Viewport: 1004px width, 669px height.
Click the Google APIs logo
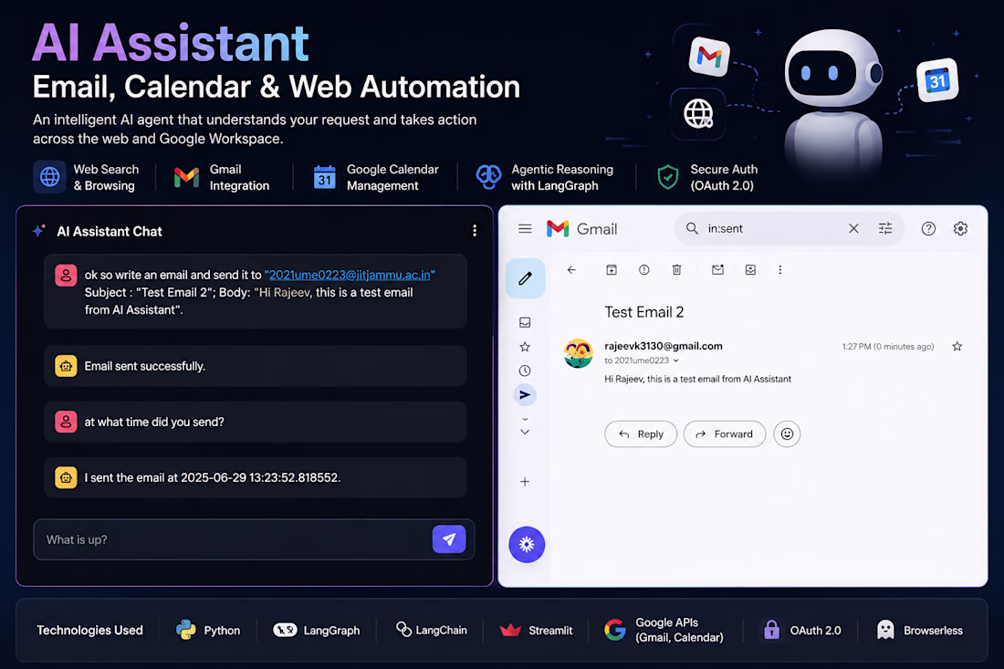click(x=614, y=630)
